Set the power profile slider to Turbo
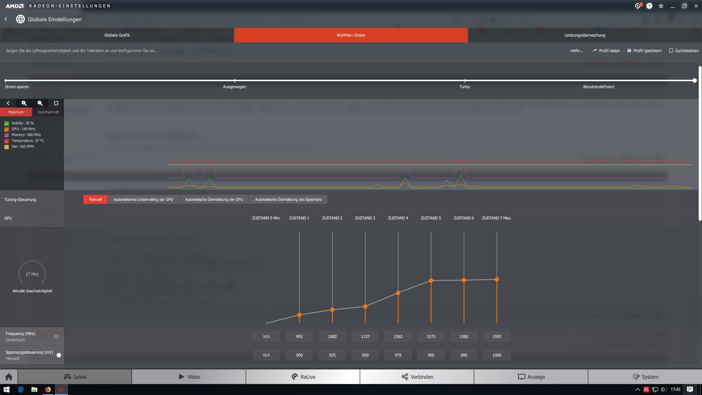This screenshot has height=395, width=702. [x=465, y=80]
